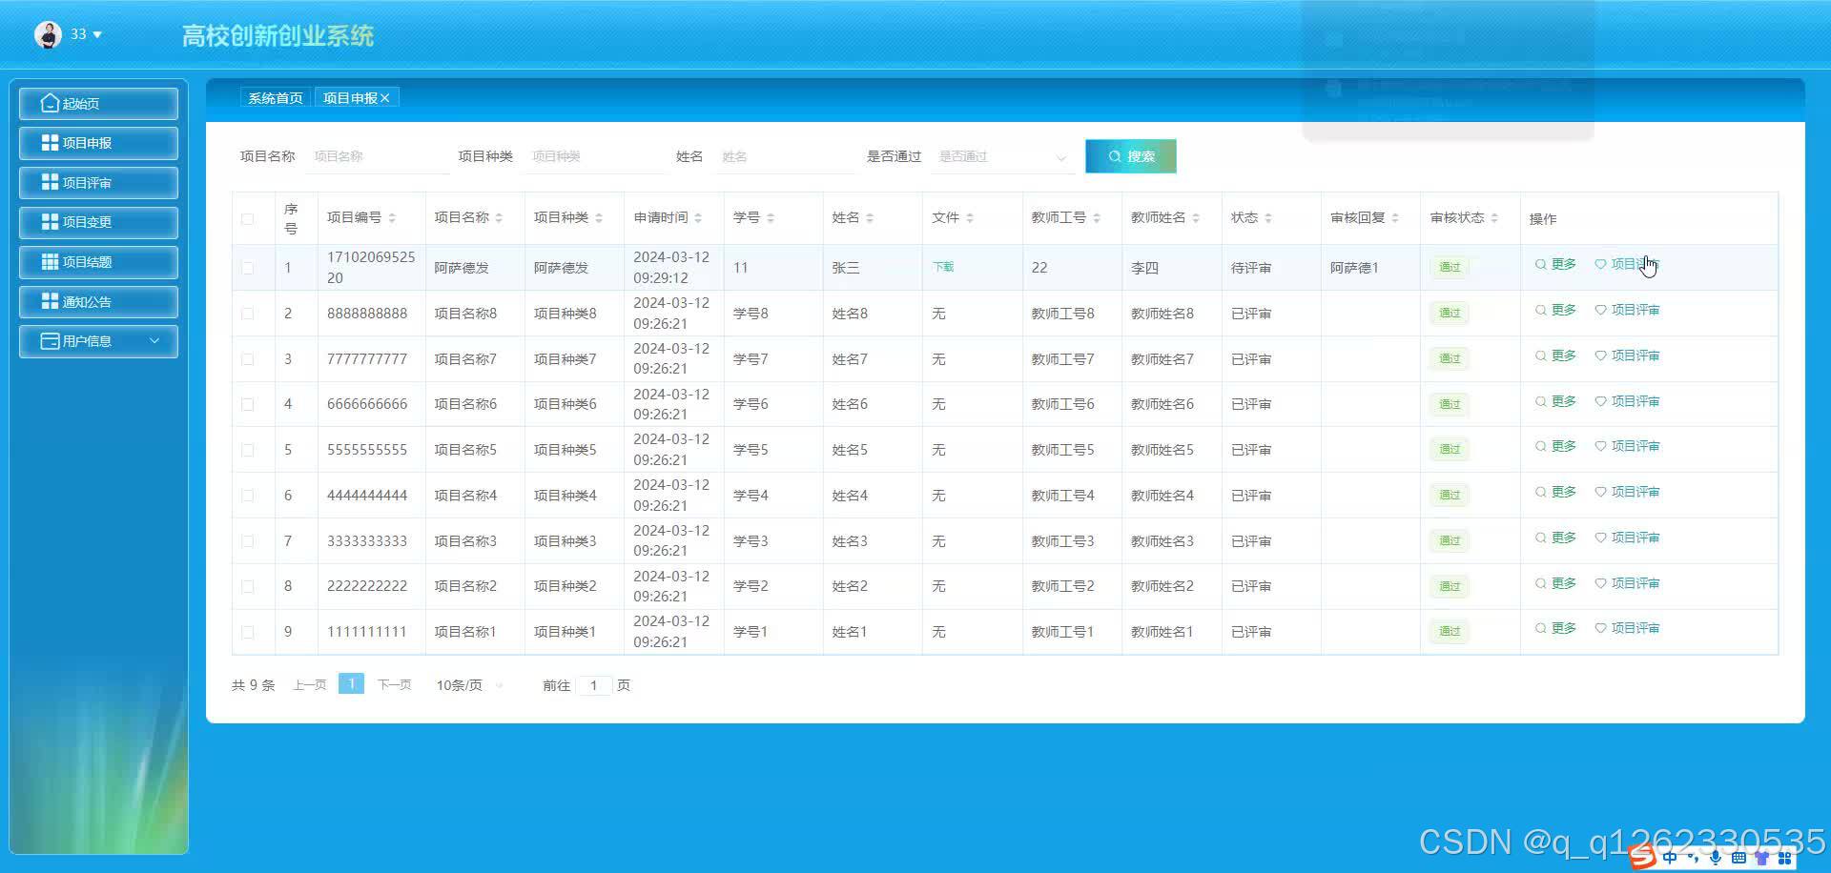
Task: Sort by 审核回复 column arrows
Action: point(1395,218)
